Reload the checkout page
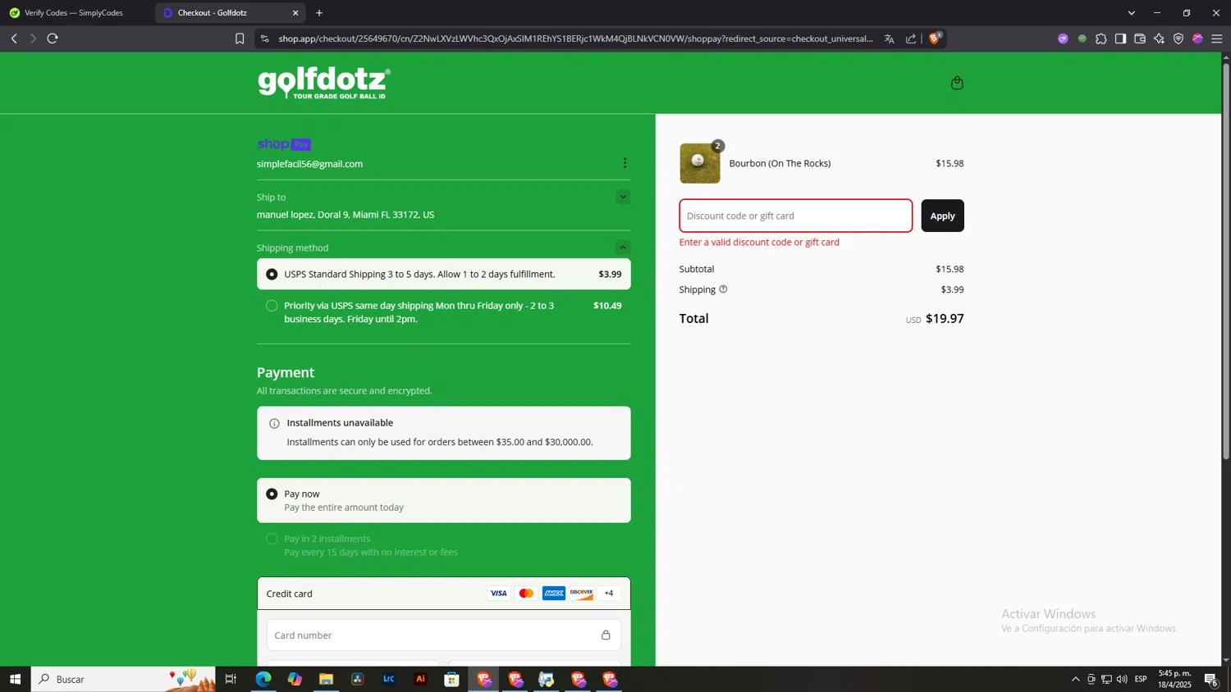 53,39
